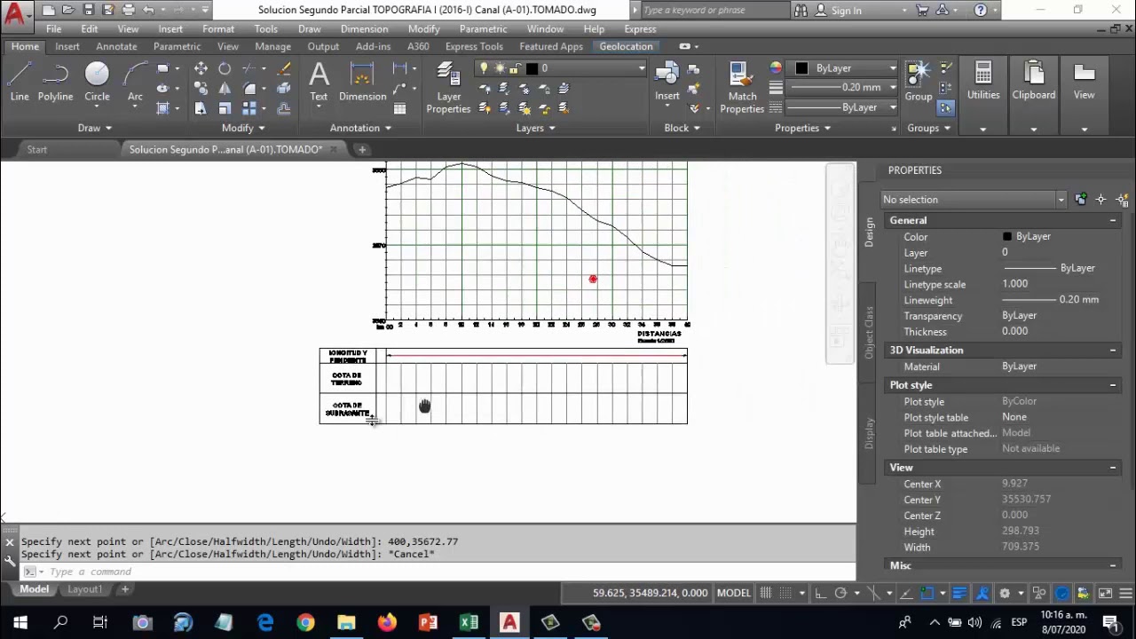1136x639 pixels.
Task: Open the Format menu
Action: tap(218, 29)
